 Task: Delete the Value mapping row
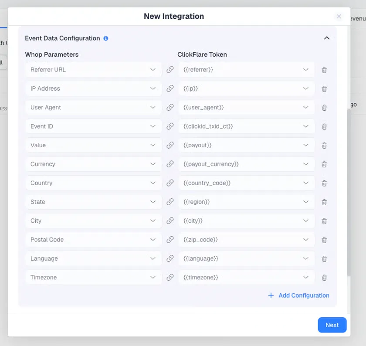pyautogui.click(x=324, y=146)
